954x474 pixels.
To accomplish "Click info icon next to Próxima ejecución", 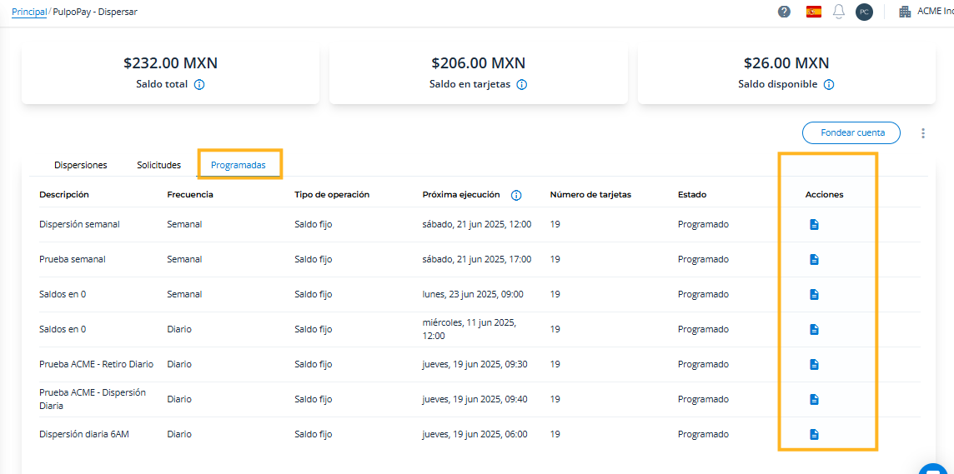I will (x=515, y=195).
